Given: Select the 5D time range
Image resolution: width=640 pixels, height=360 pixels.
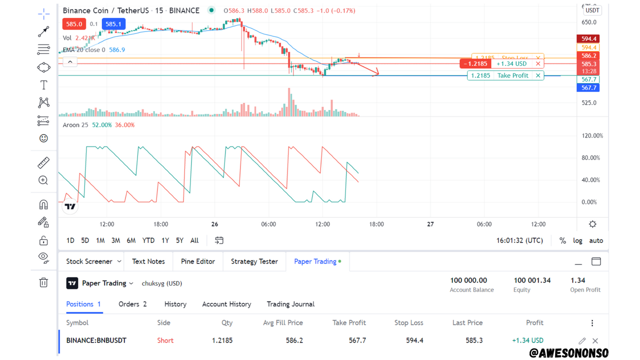Looking at the screenshot, I should (85, 240).
